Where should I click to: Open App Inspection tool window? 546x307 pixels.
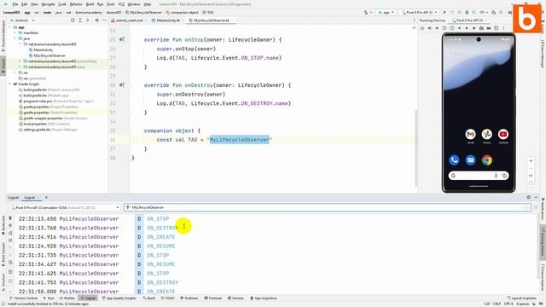coord(264,298)
